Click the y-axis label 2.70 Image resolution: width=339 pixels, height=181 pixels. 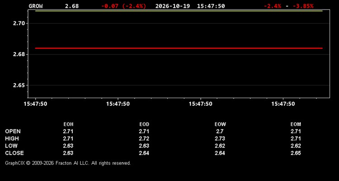pos(19,24)
